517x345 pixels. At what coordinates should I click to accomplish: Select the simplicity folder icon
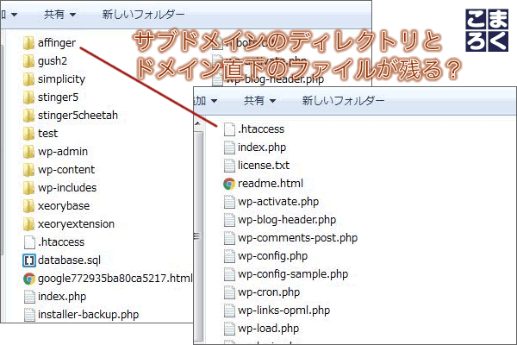click(x=28, y=79)
